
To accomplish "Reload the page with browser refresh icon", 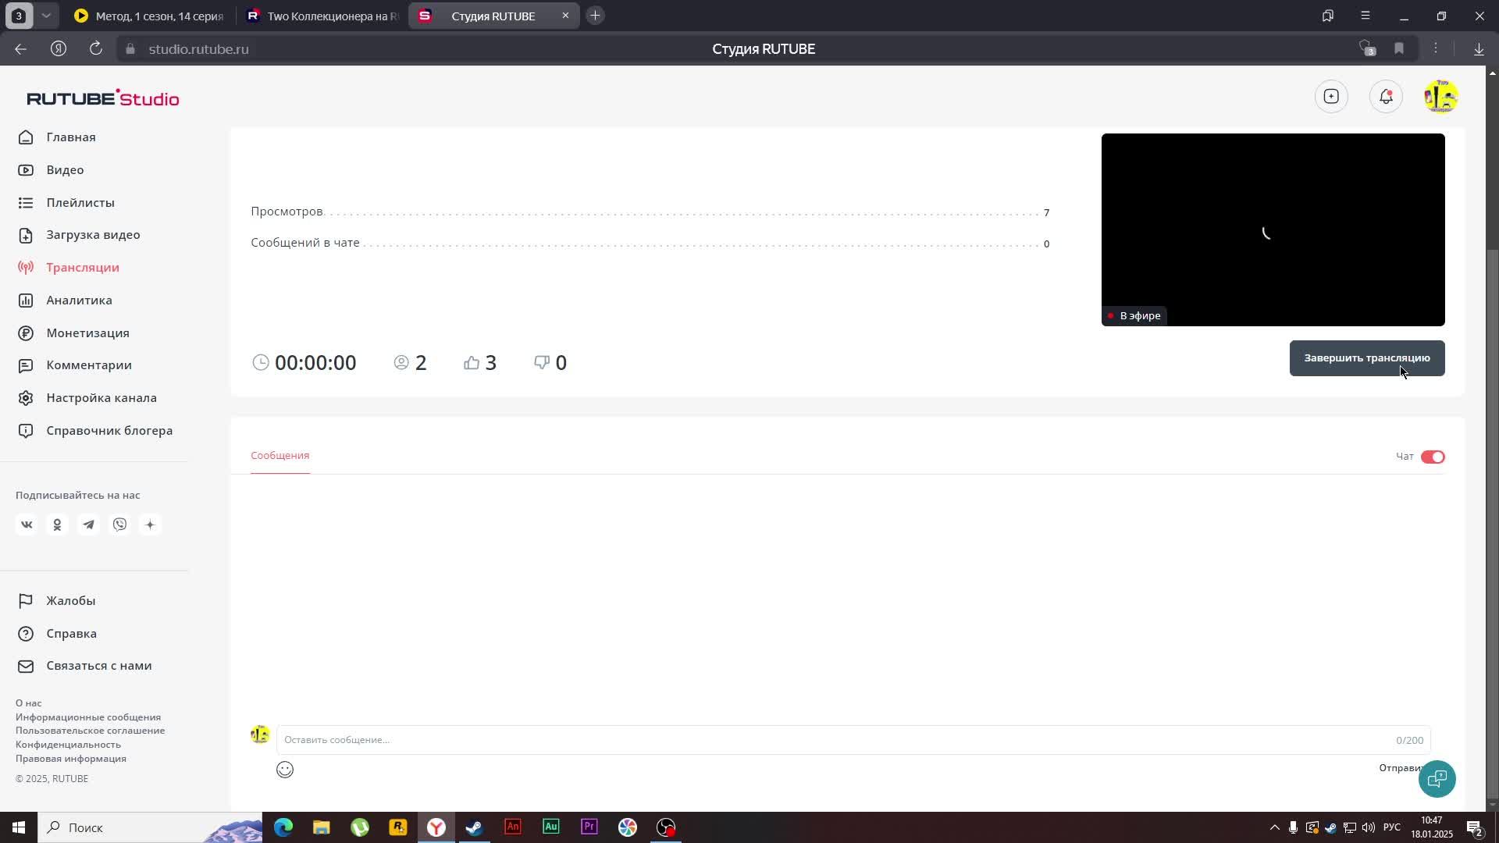I will 96,48.
